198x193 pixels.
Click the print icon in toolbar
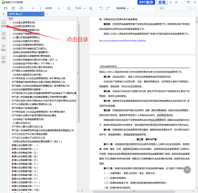[21, 8]
